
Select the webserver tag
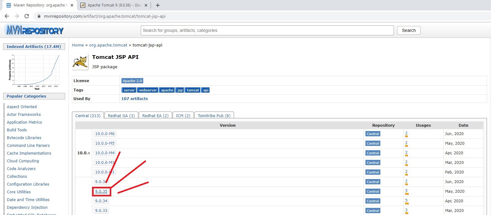(148, 90)
